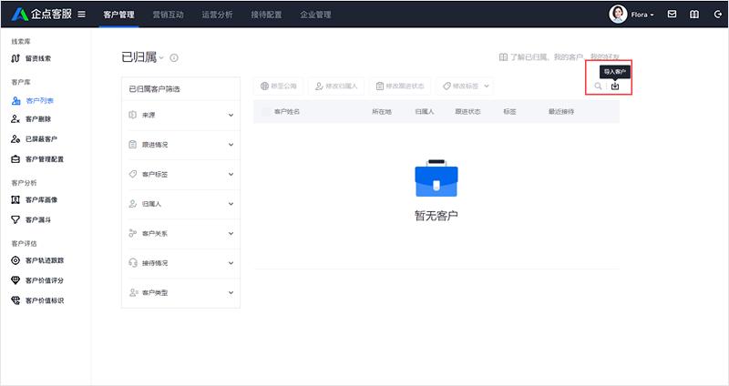This screenshot has width=729, height=386.
Task: Click the info icon beside 已归属
Action: 174,58
